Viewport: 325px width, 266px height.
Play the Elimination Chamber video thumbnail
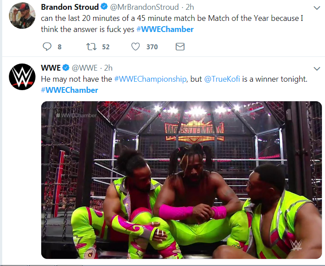point(181,180)
